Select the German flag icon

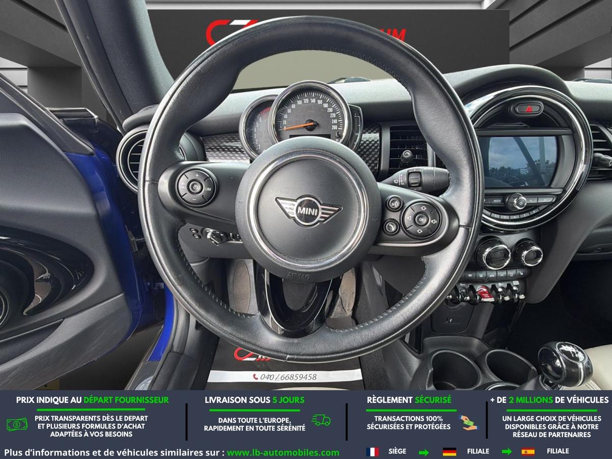tap(449, 452)
